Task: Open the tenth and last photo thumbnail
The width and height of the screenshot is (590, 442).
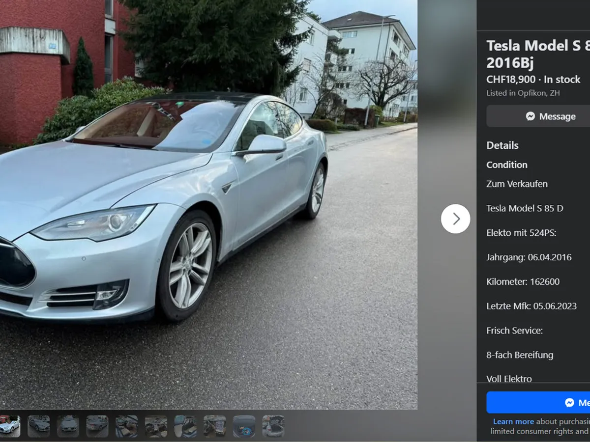Action: point(273,425)
